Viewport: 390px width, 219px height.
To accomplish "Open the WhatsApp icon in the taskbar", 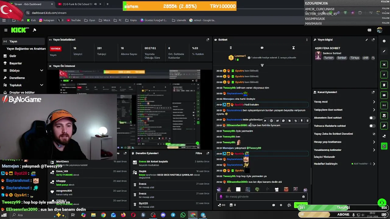I will click(183, 215).
